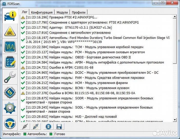
Task: Click warning icon beside FTDI check entry
Action: [23, 18]
